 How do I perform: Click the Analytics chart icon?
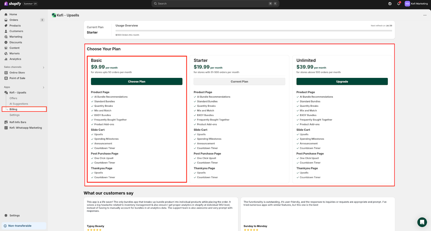pyautogui.click(x=6, y=59)
